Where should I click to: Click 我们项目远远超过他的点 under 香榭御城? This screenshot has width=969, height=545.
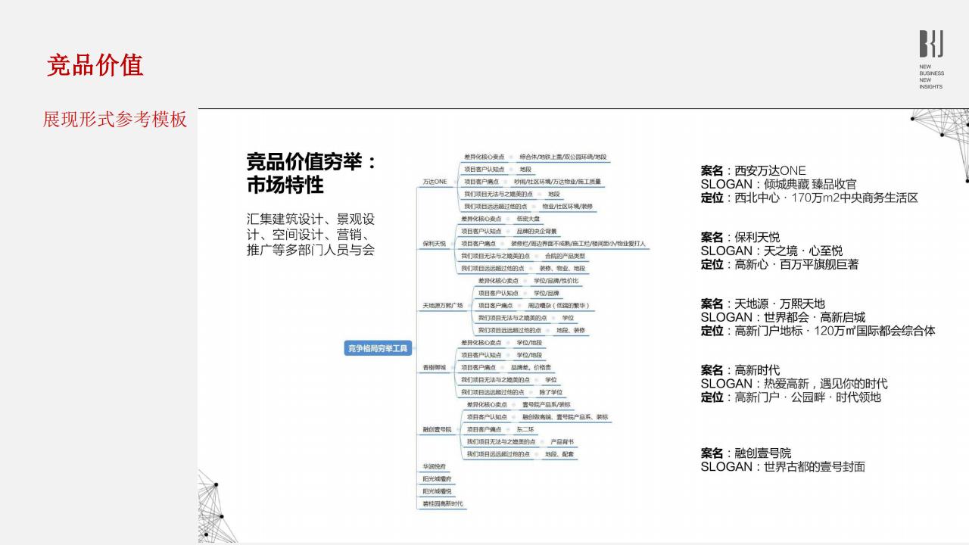[492, 392]
